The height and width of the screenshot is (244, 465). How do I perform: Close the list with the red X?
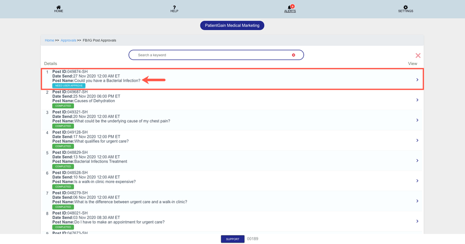point(418,55)
